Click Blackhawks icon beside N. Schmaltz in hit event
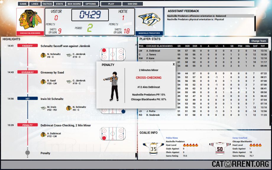The image size is (272, 170). point(69,108)
